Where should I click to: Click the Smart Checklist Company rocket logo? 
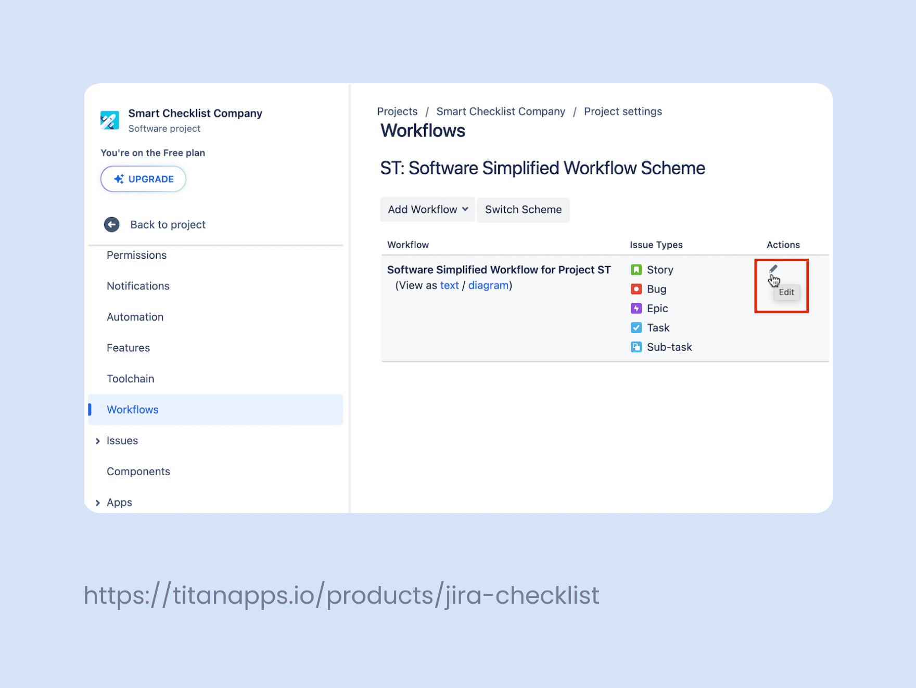(x=111, y=120)
